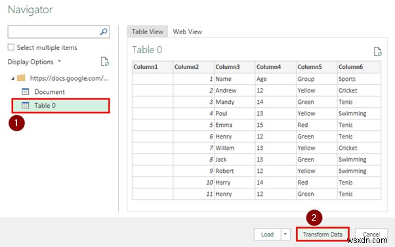The image size is (395, 247).
Task: Click the Poul name cell
Action: pyautogui.click(x=234, y=113)
